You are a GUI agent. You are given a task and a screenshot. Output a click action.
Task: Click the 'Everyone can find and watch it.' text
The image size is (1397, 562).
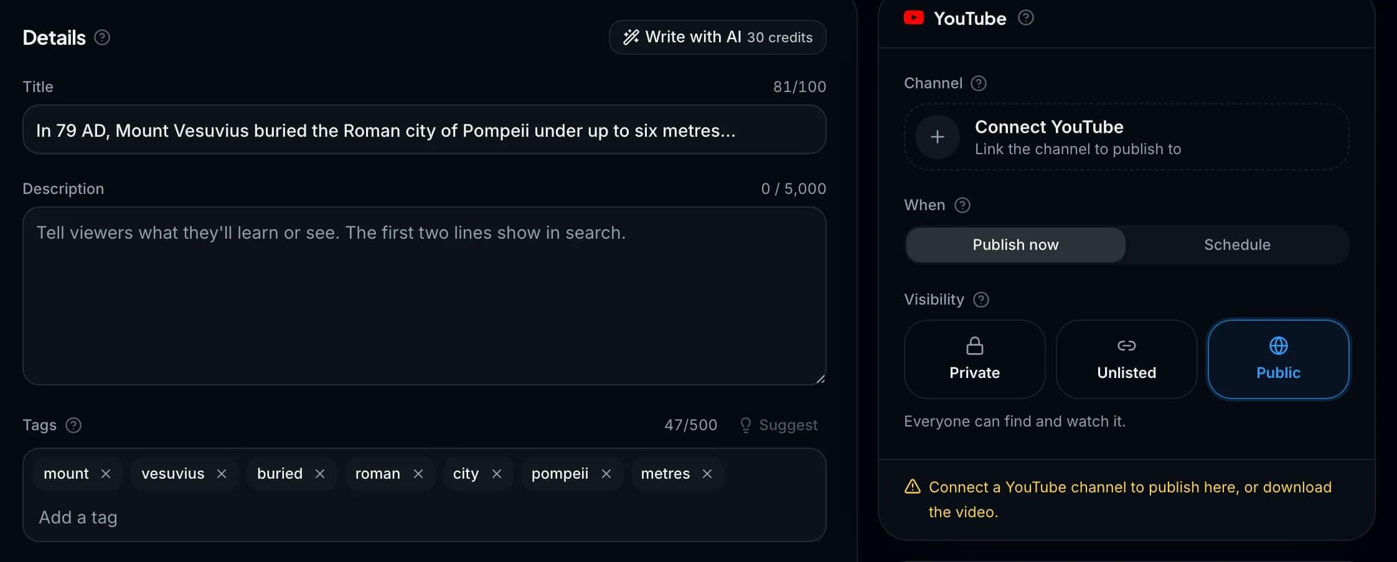(x=1014, y=421)
